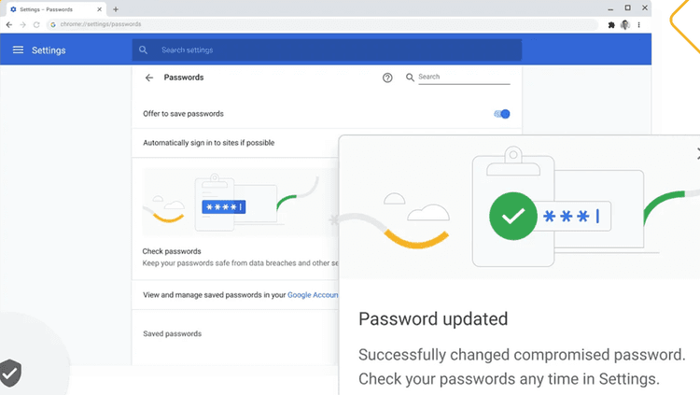Toggle Offer to save passwords switch
Image resolution: width=700 pixels, height=395 pixels.
click(x=503, y=114)
